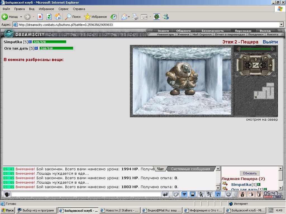The image size is (286, 214).
Task: Toggle chat filter funnel icon
Action: [184, 194]
